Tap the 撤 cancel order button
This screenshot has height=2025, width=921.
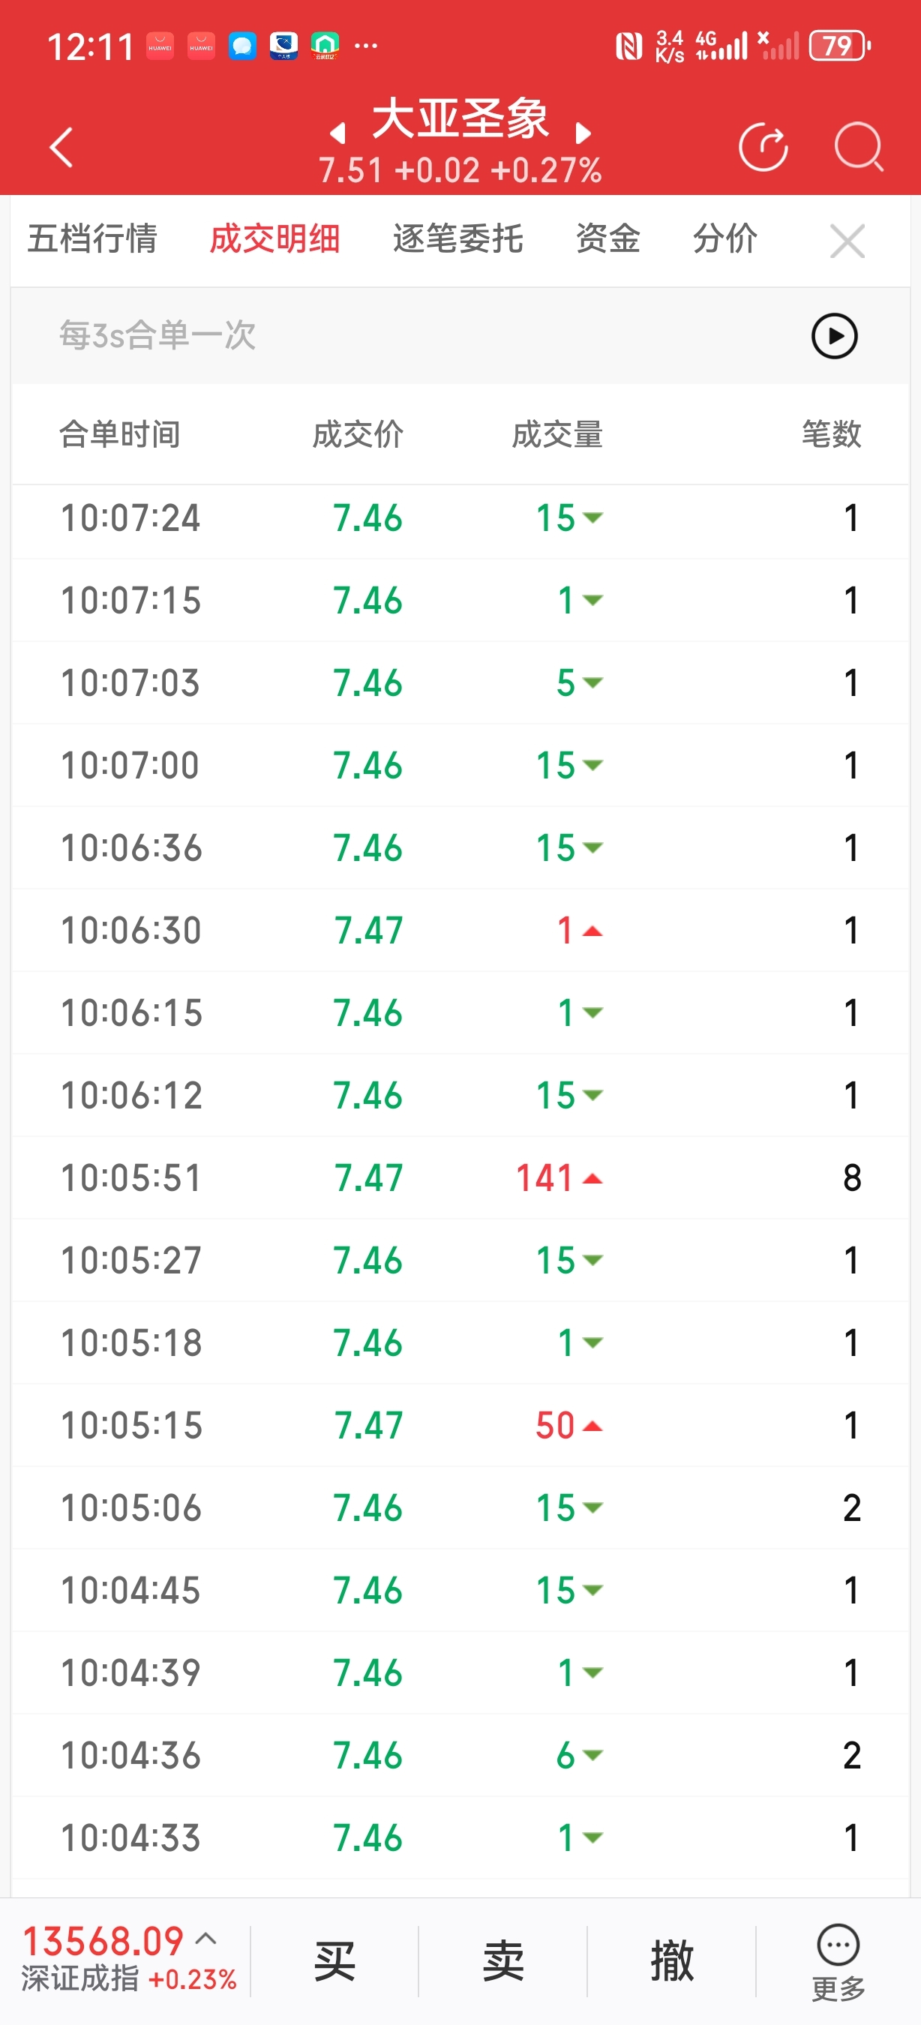[672, 1960]
